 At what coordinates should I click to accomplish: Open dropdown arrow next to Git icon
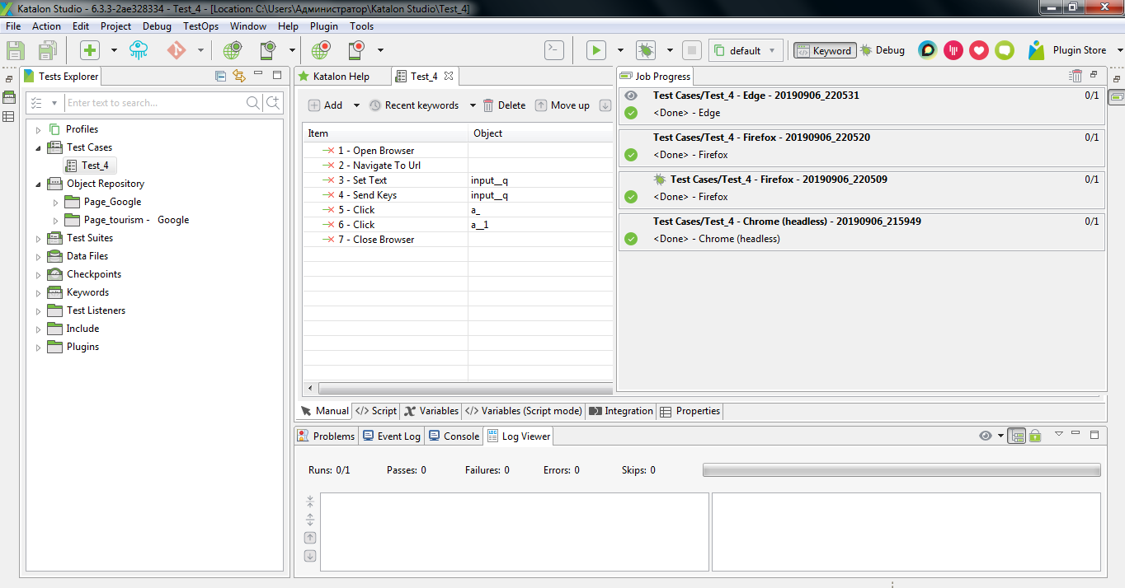(x=200, y=50)
